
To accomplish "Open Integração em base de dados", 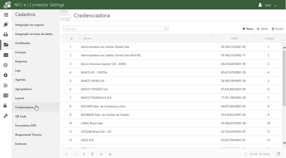I will [34, 34].
